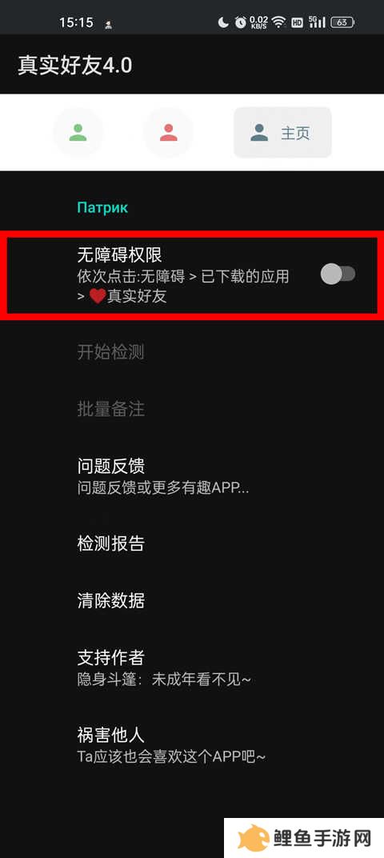This screenshot has width=384, height=858.
Task: Open the 检测报告 item
Action: 192,544
